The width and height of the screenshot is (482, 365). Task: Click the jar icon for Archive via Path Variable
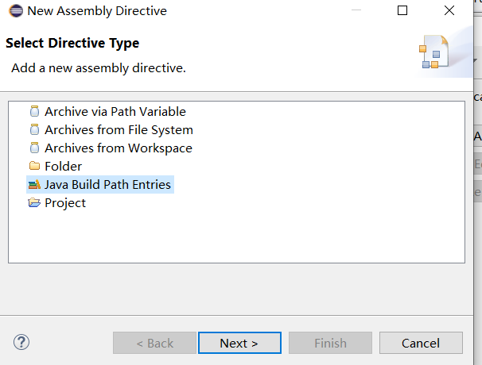pyautogui.click(x=34, y=112)
